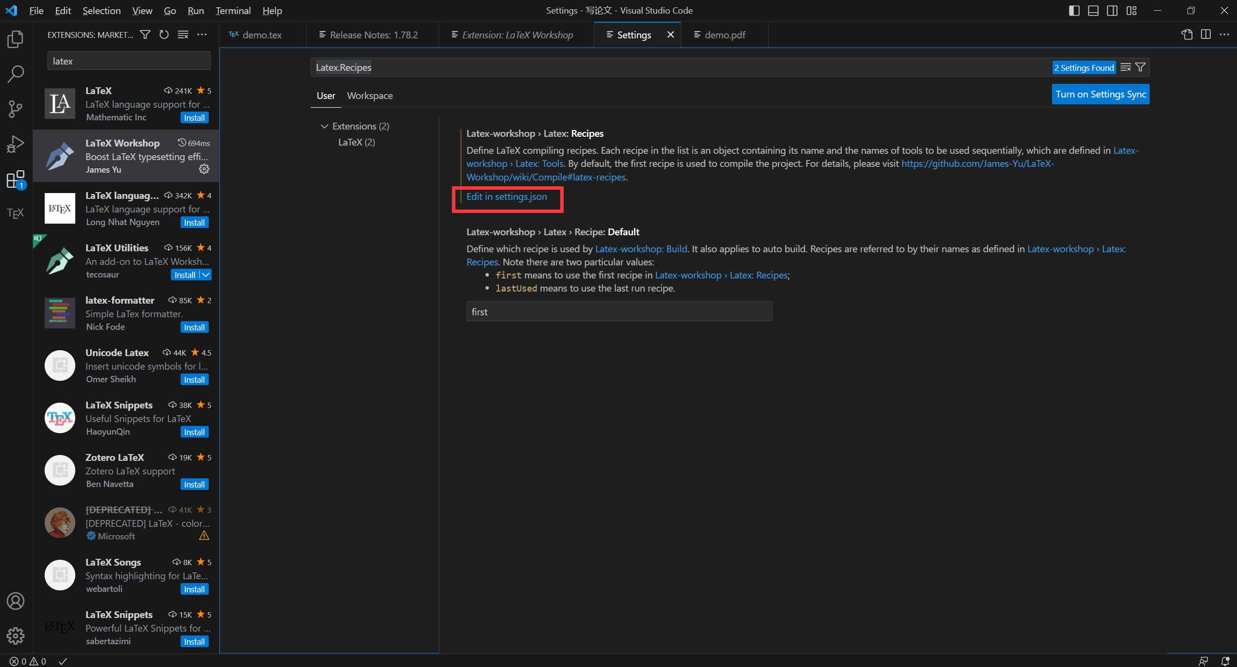Install LaTeX language support by Long Nhat Nguyen
Screen dimensions: 1237x667
point(194,222)
